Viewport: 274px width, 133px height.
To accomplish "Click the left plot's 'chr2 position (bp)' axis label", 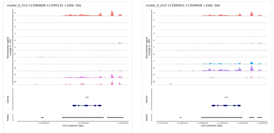I will point(73,126).
